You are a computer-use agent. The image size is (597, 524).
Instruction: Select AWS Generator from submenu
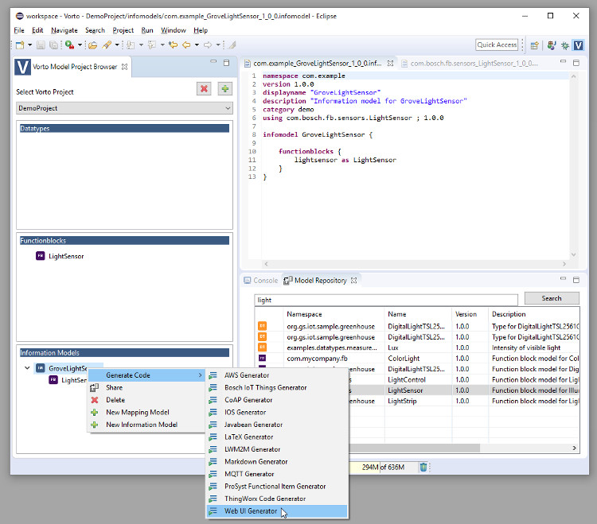click(x=277, y=375)
